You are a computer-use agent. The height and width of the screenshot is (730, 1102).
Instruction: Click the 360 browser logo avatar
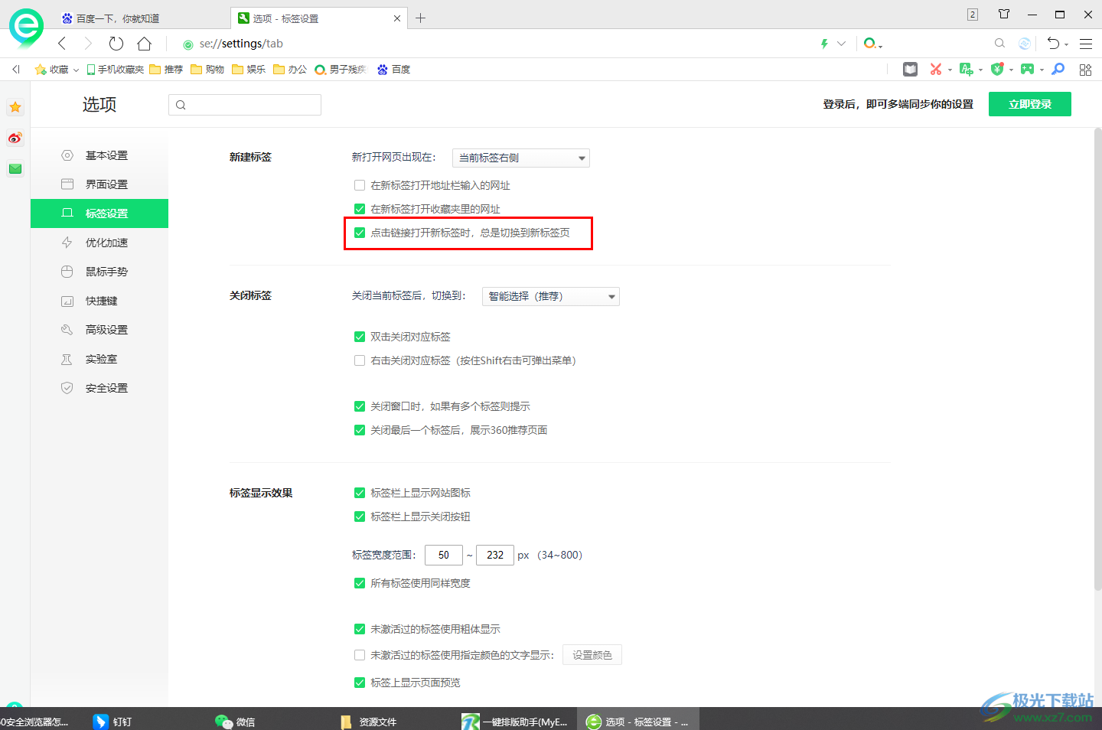[x=26, y=28]
